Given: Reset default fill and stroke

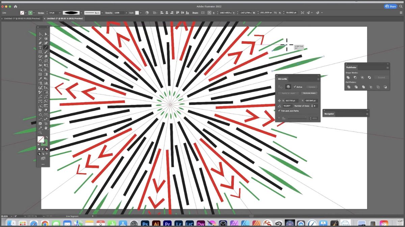Looking at the screenshot, I should click(x=38, y=145).
